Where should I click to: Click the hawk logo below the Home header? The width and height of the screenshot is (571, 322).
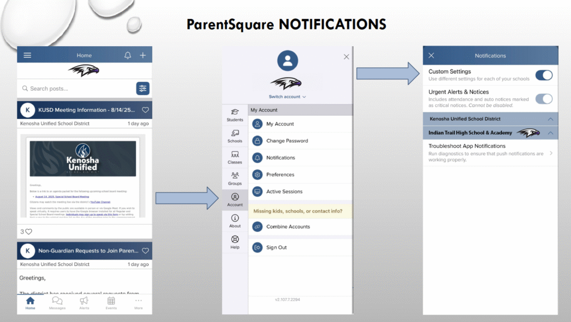(84, 70)
